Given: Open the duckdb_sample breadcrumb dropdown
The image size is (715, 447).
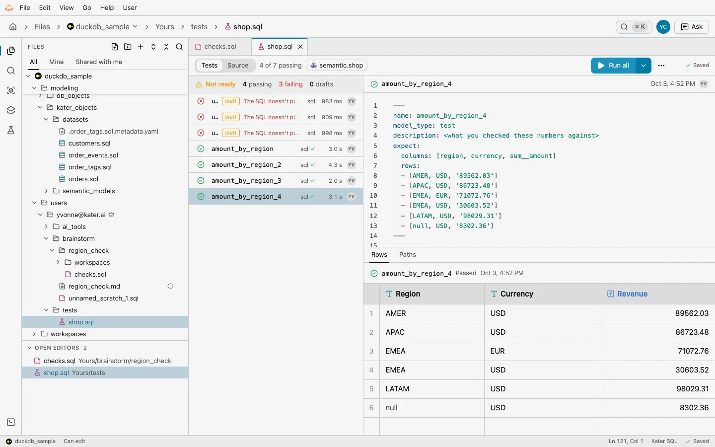Looking at the screenshot, I should click(x=103, y=27).
